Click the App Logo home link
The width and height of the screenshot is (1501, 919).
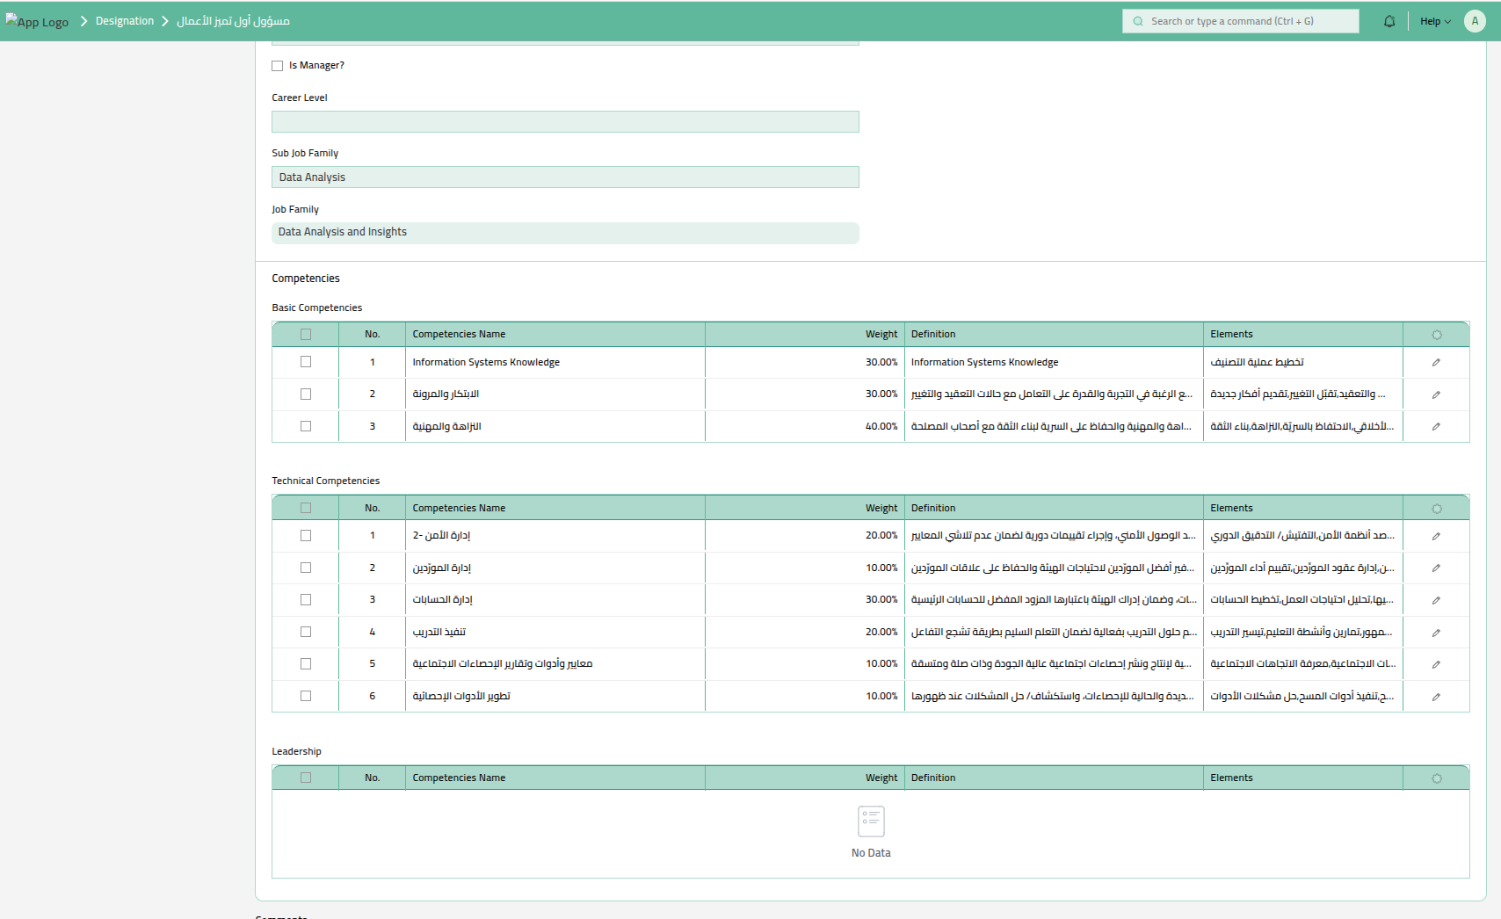click(38, 21)
